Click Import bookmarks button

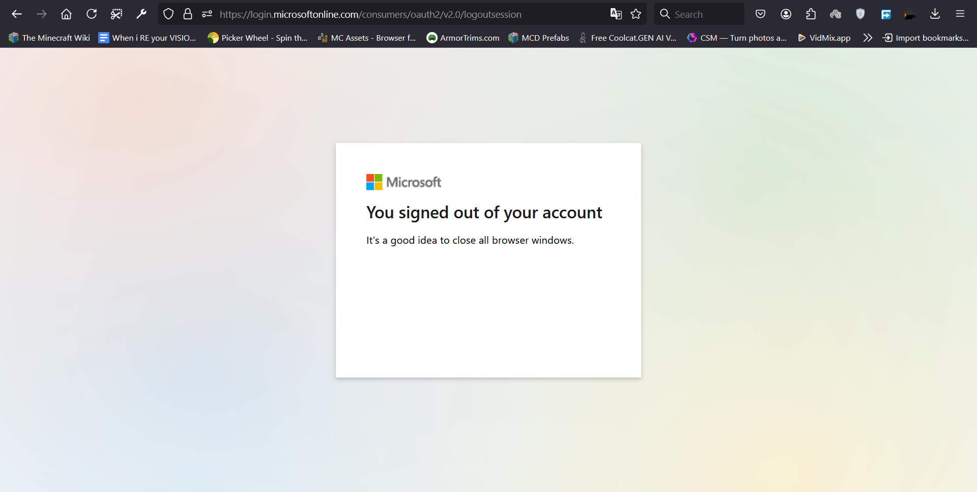926,38
